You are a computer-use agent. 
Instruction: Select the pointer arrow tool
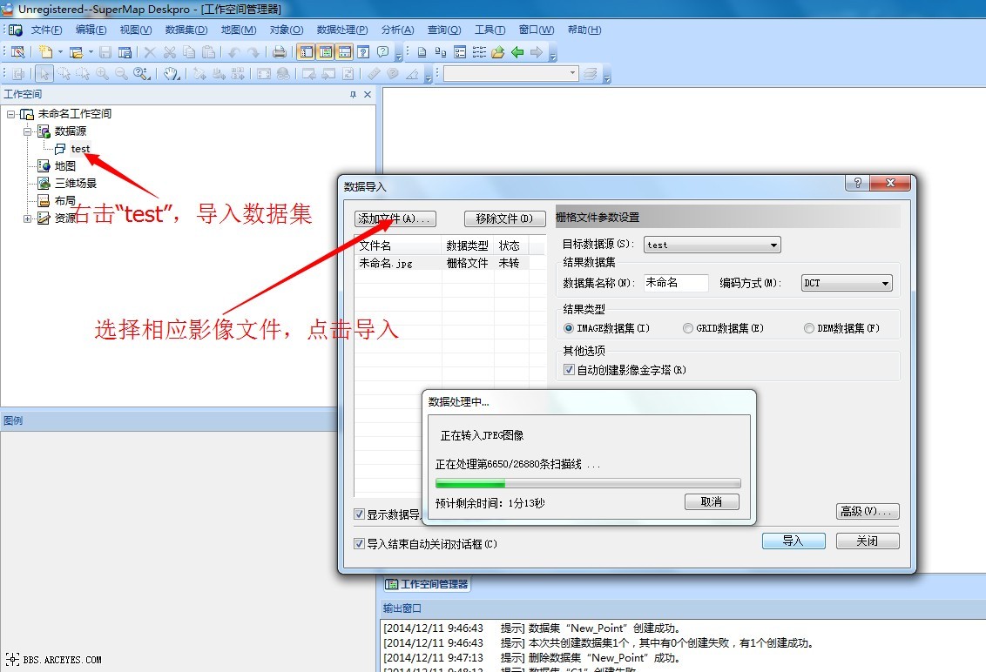(x=44, y=73)
